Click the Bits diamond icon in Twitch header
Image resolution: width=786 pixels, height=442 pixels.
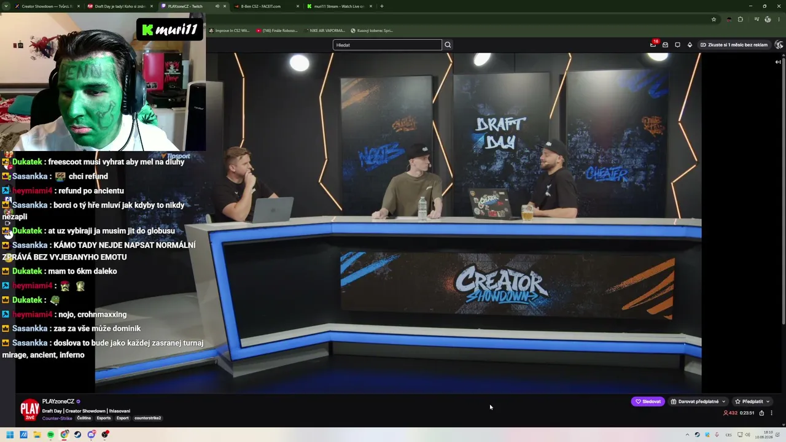(x=690, y=45)
